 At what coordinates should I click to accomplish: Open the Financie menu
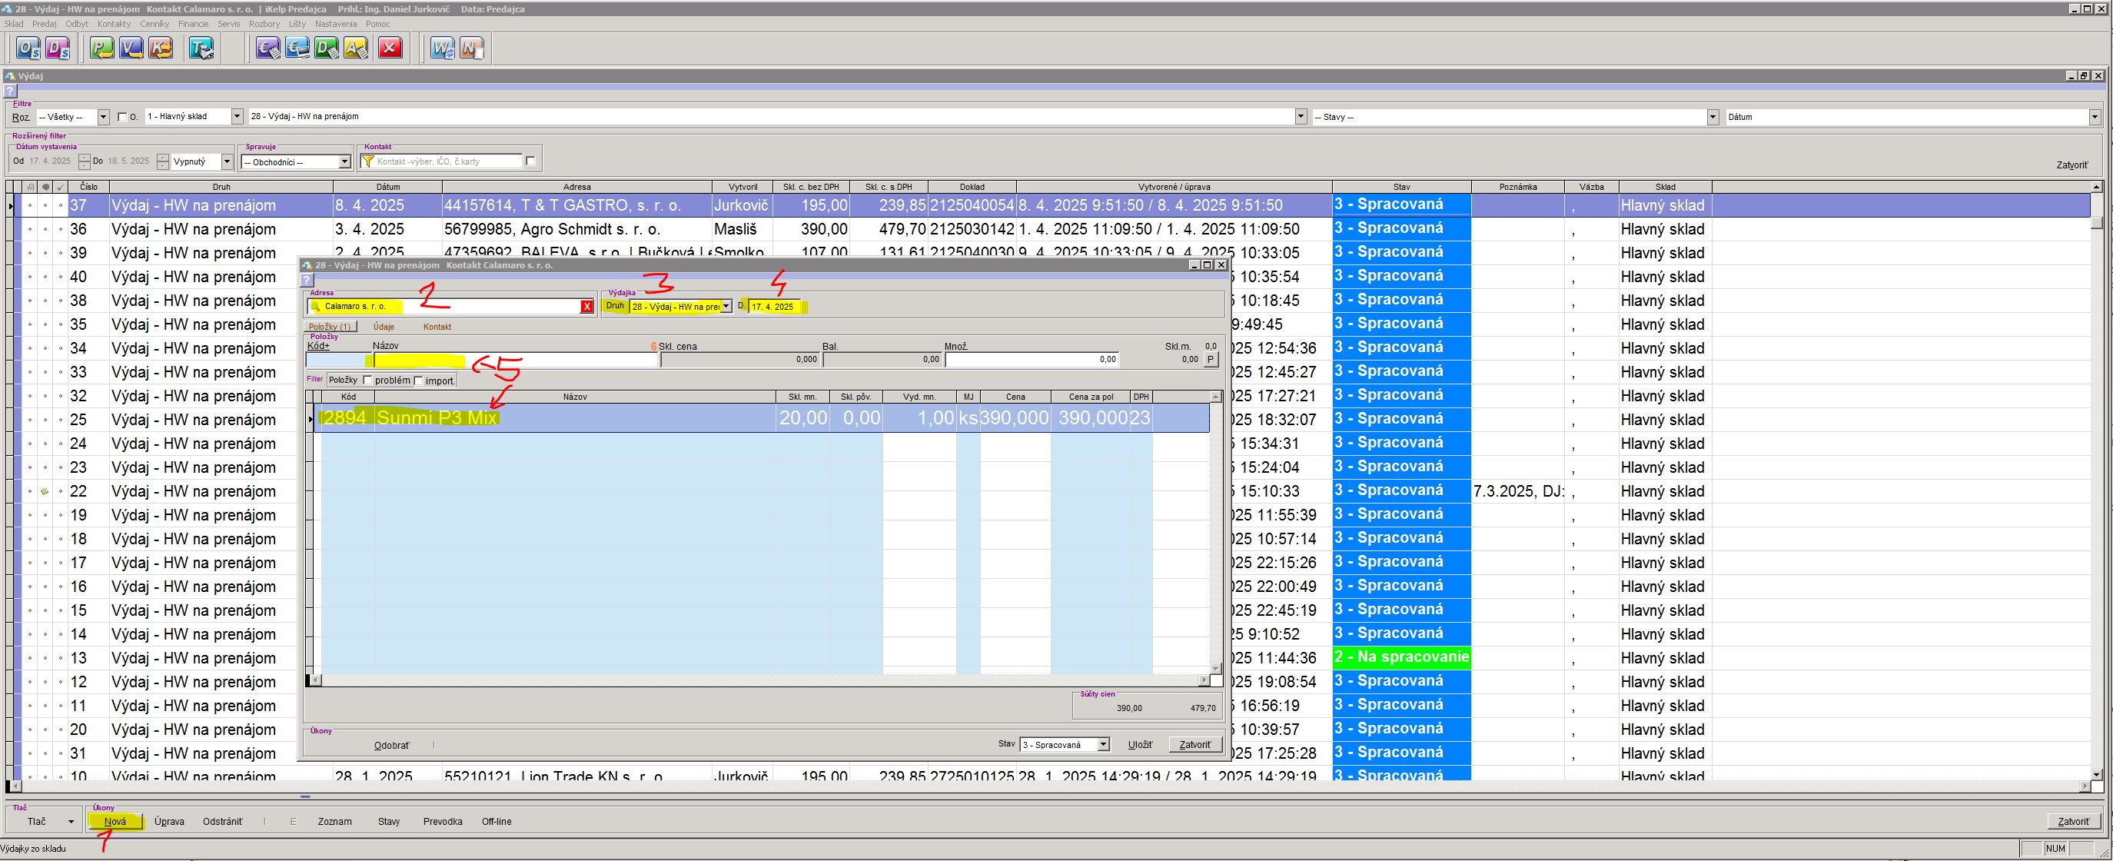194,24
